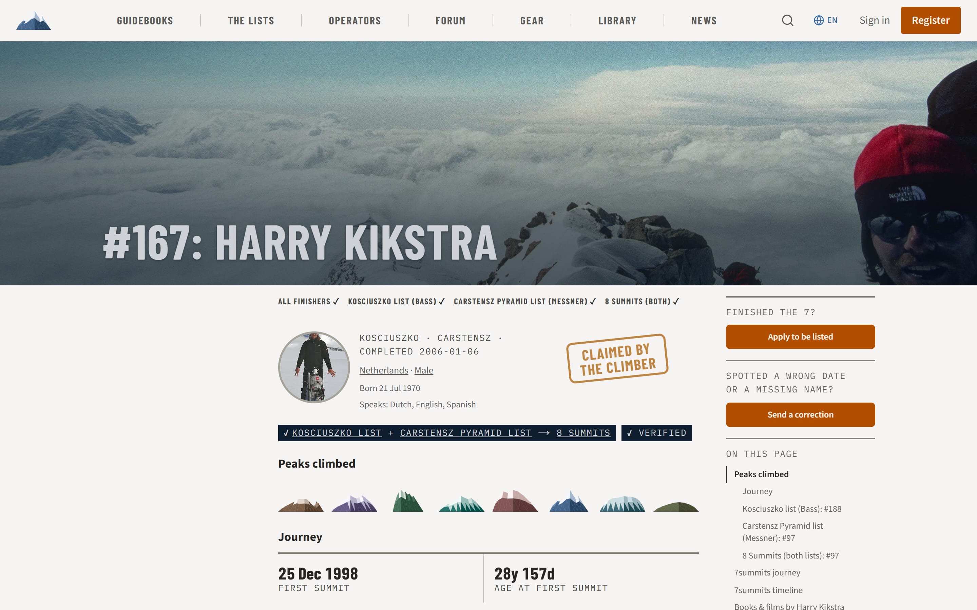Screen dimensions: 977x610
Task: Open the Male gender link
Action: (424, 370)
